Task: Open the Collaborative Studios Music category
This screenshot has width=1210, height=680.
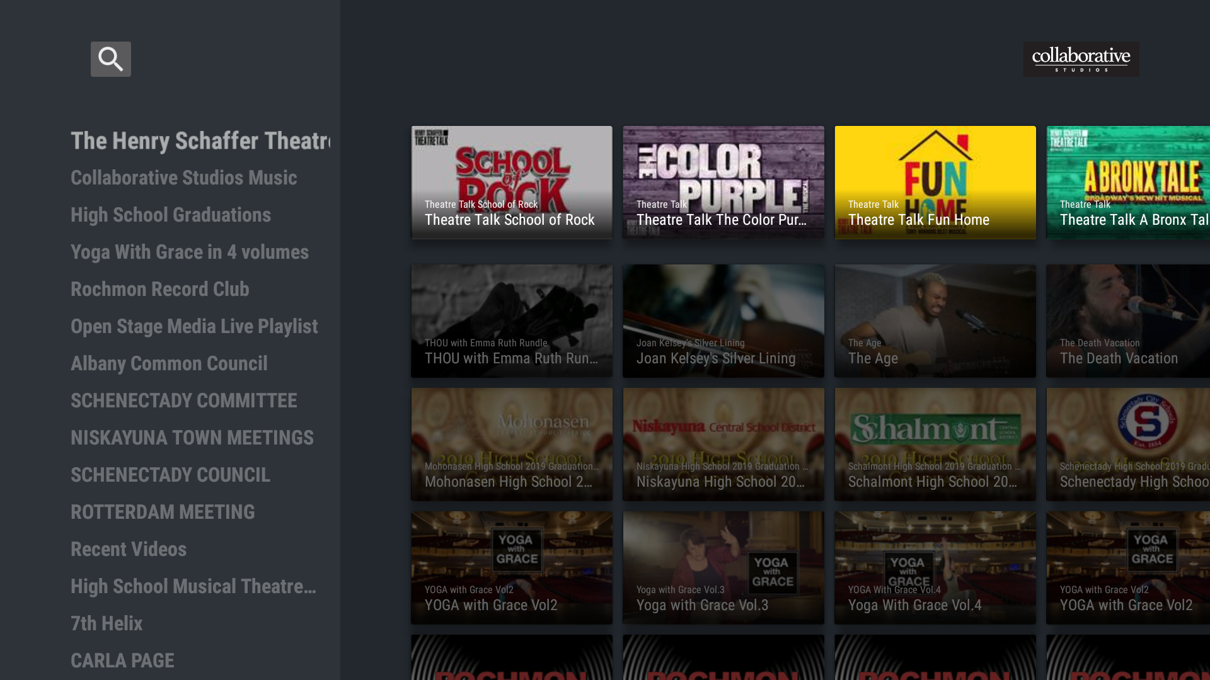Action: pos(183,178)
